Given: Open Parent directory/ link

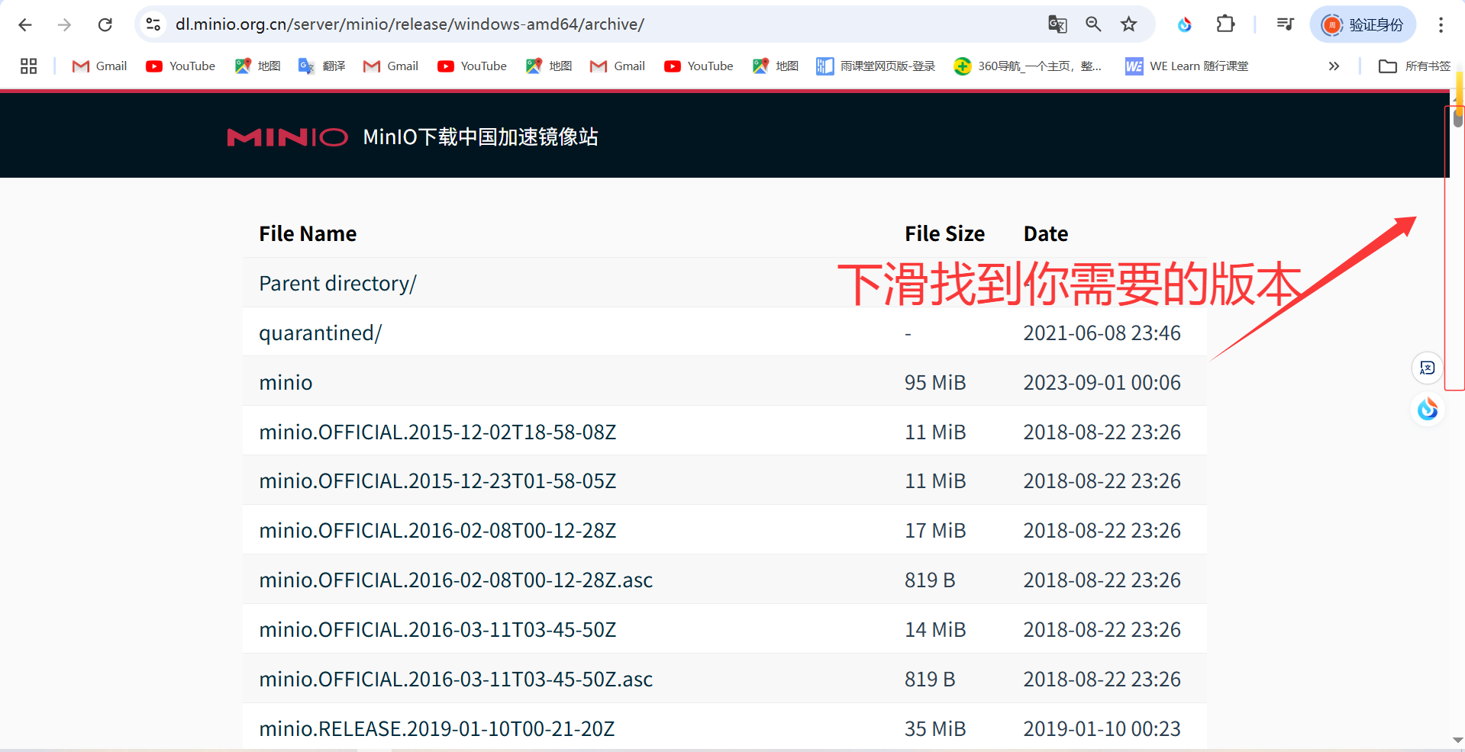Looking at the screenshot, I should [337, 284].
